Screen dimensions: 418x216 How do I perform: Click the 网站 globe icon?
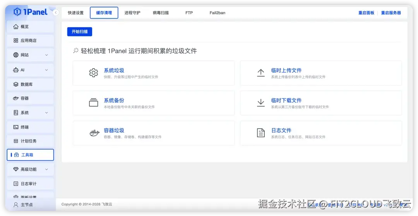[x=16, y=55]
